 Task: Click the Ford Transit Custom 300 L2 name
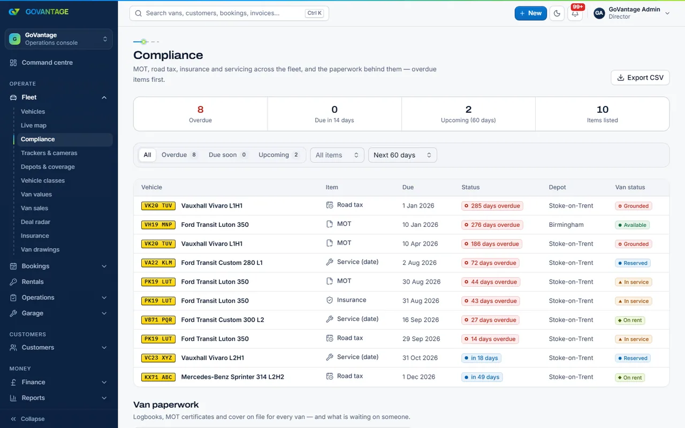[x=223, y=320]
